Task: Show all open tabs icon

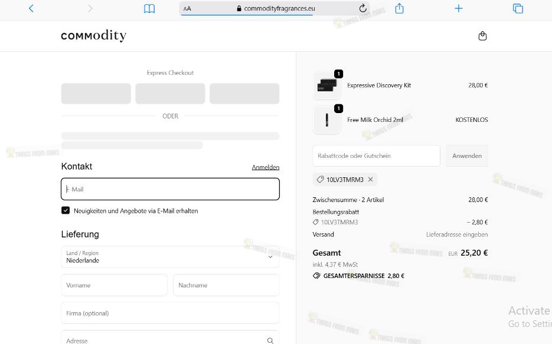Action: tap(518, 8)
